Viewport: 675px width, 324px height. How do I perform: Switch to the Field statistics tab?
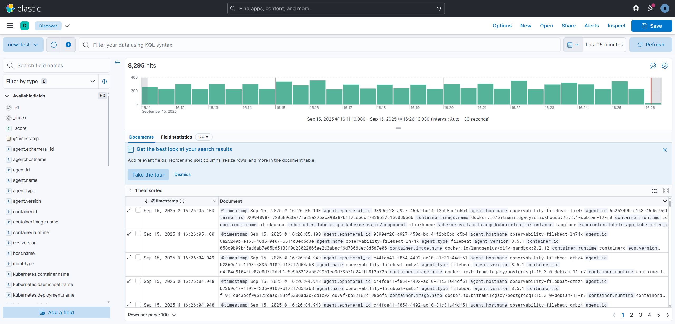pyautogui.click(x=176, y=137)
